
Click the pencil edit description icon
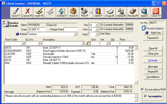(88, 43)
